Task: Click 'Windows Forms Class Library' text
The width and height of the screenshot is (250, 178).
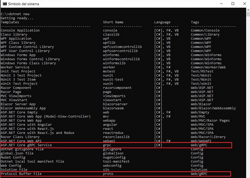Action: pos(28,63)
